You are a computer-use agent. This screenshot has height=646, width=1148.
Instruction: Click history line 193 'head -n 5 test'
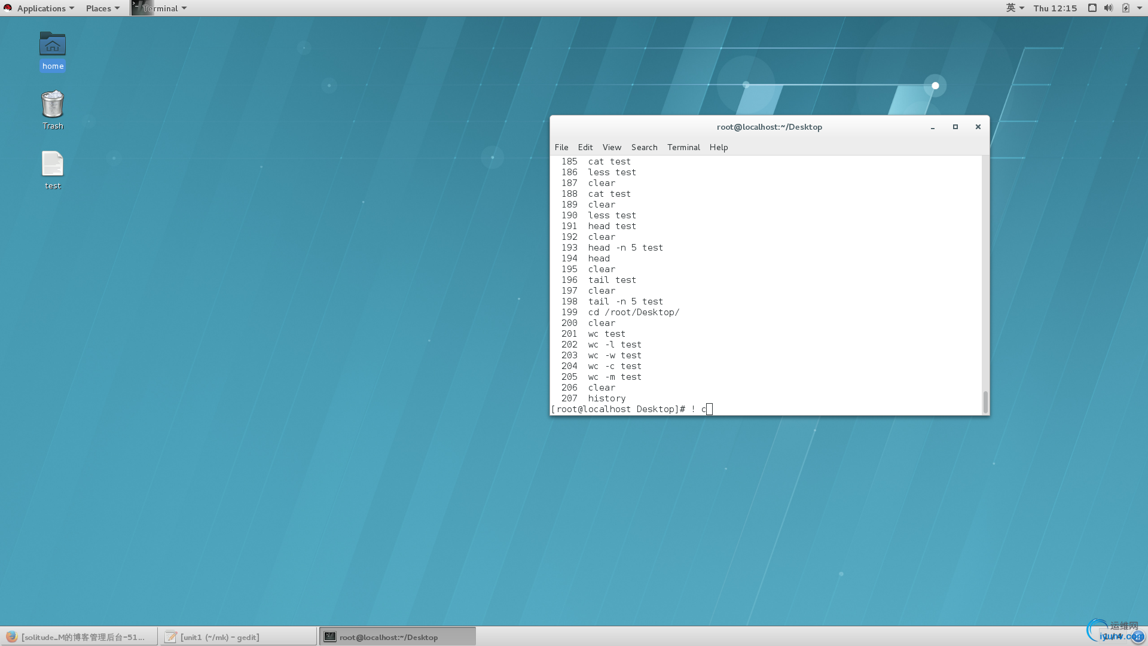(x=625, y=248)
